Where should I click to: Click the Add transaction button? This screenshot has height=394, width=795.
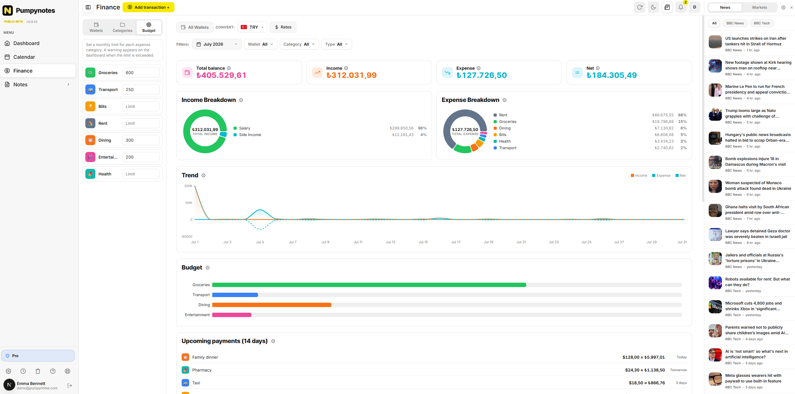point(148,7)
